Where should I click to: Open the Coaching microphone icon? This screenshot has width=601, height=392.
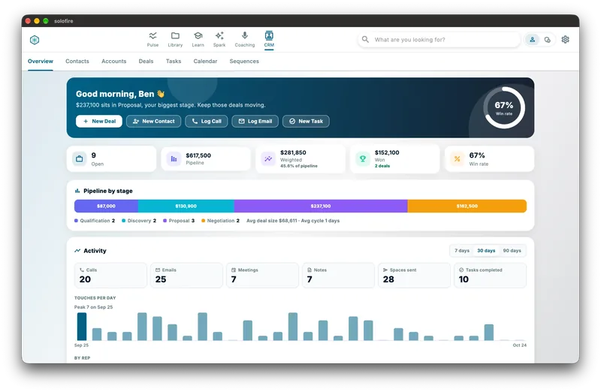[245, 35]
